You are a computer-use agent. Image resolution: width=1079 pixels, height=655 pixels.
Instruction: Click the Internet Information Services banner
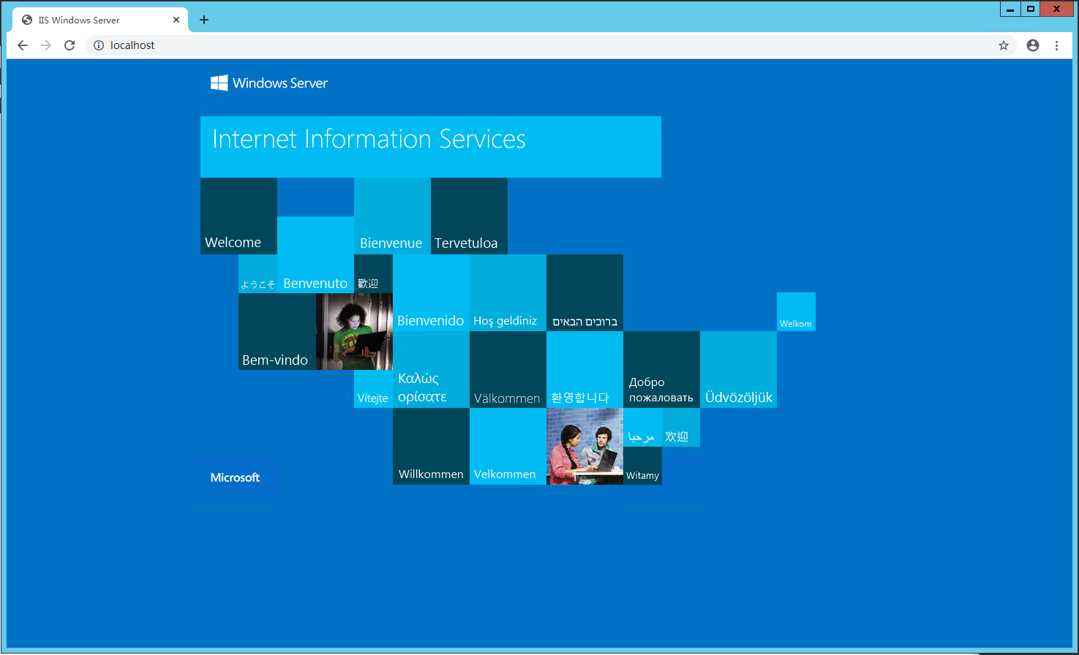pyautogui.click(x=431, y=147)
